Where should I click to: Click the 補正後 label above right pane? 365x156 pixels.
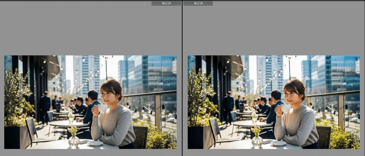tap(198, 3)
